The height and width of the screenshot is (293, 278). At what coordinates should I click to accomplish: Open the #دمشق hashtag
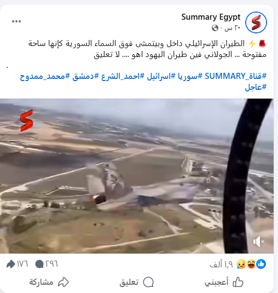[85, 76]
